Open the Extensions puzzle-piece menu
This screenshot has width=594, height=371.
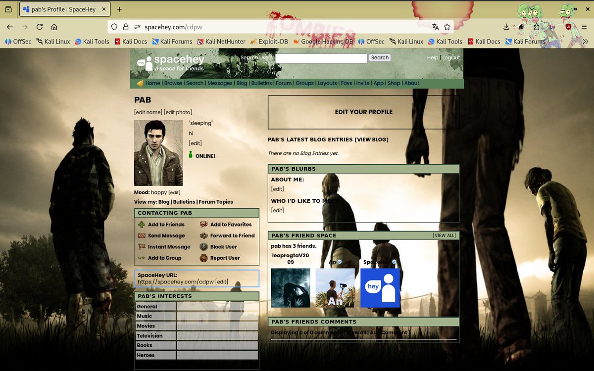[x=536, y=27]
